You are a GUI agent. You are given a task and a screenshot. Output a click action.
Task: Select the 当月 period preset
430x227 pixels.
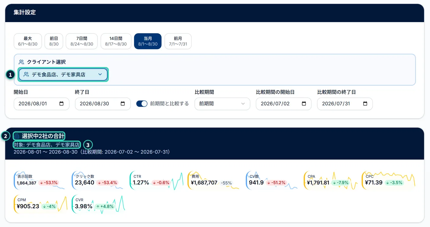[x=148, y=41]
